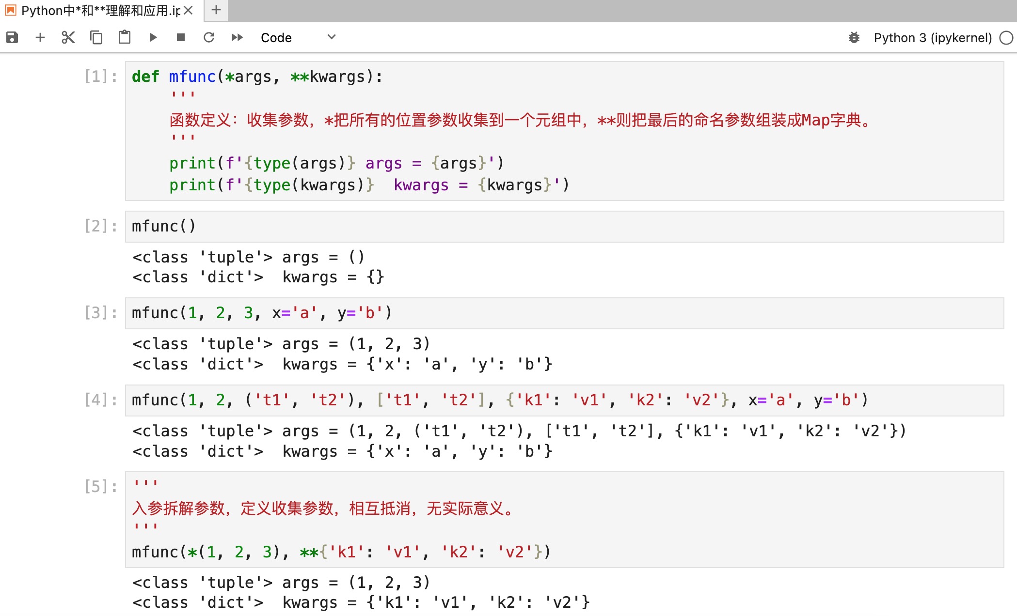
Task: Restart the kernel
Action: [209, 37]
